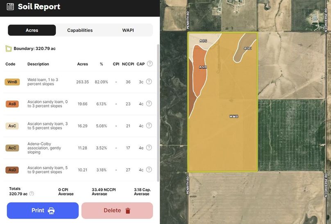
Task: Switch to the Capabilities tab
Action: 80,30
